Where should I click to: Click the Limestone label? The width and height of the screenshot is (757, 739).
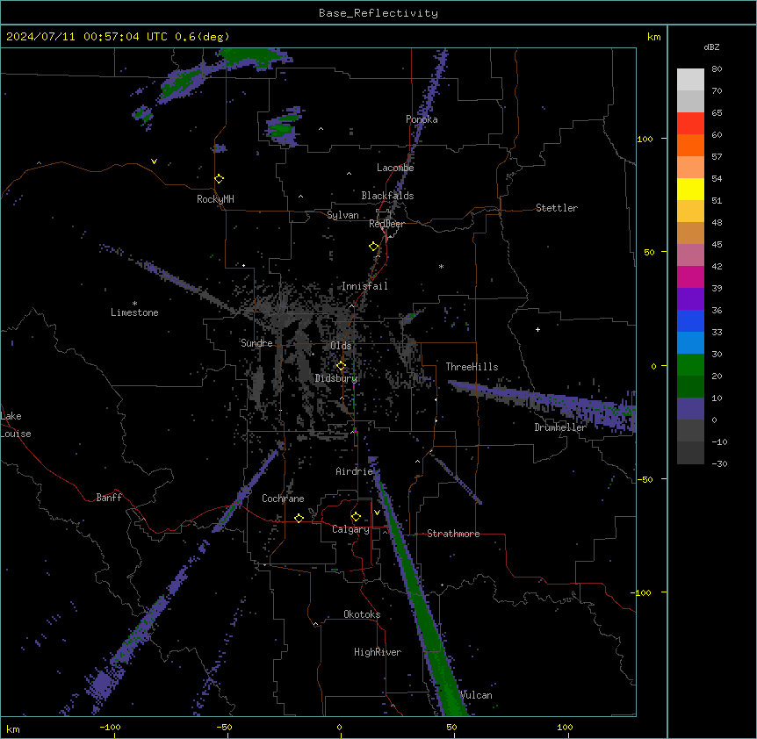tap(134, 312)
